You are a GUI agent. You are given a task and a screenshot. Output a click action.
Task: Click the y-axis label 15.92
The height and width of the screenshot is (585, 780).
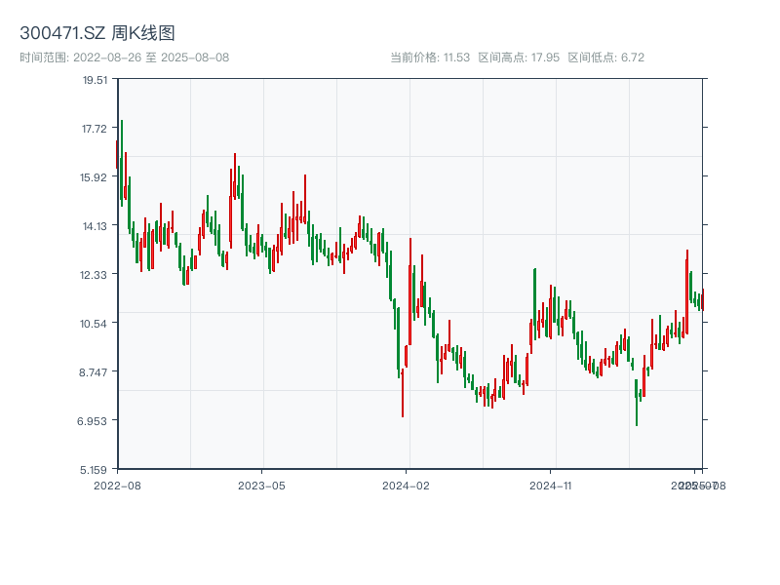(94, 177)
